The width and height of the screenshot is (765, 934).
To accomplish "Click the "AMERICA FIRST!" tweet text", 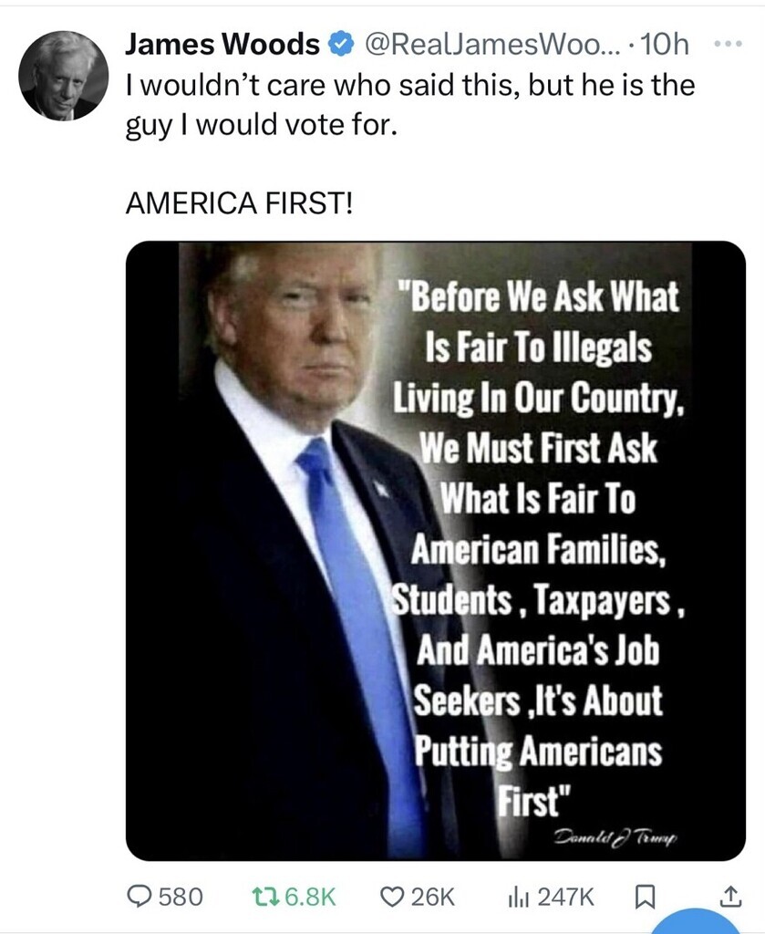I will [x=237, y=204].
